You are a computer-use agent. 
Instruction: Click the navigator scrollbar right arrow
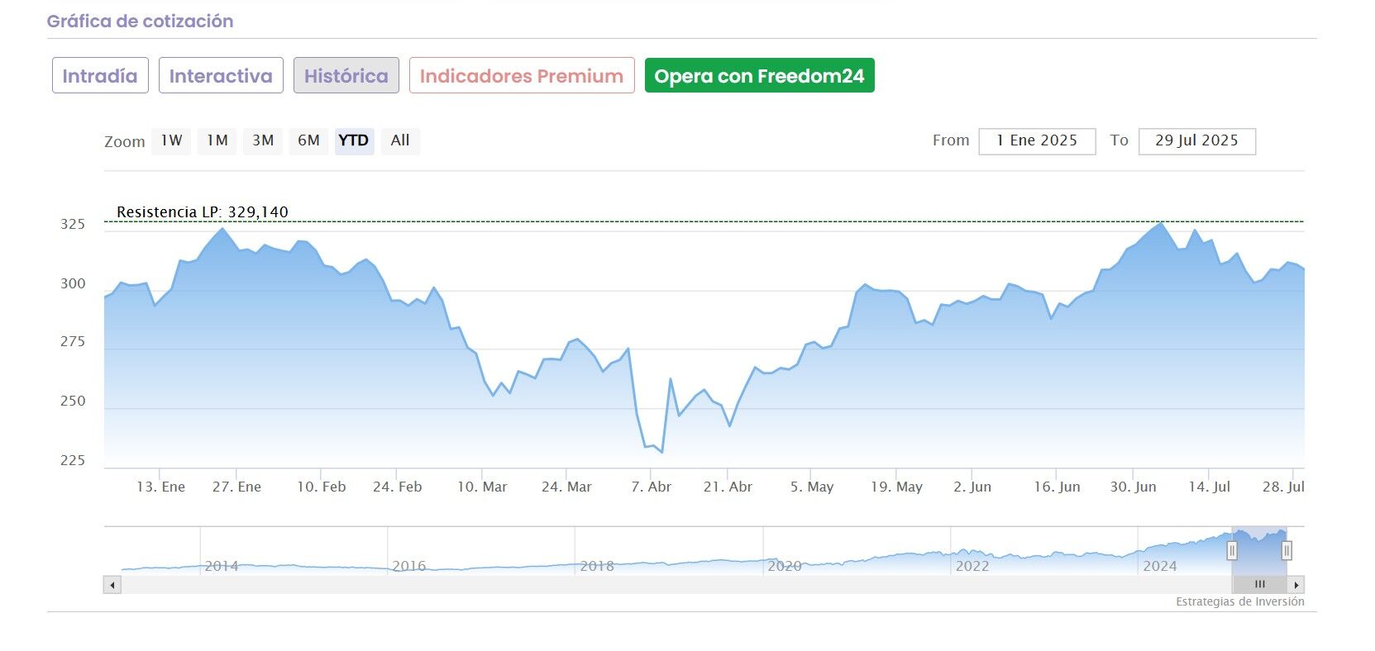pos(1296,585)
